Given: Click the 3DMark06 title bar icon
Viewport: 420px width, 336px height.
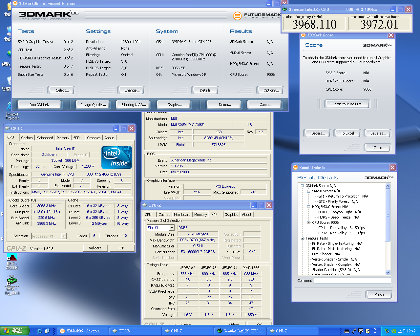Looking at the screenshot, I should [x=15, y=3].
